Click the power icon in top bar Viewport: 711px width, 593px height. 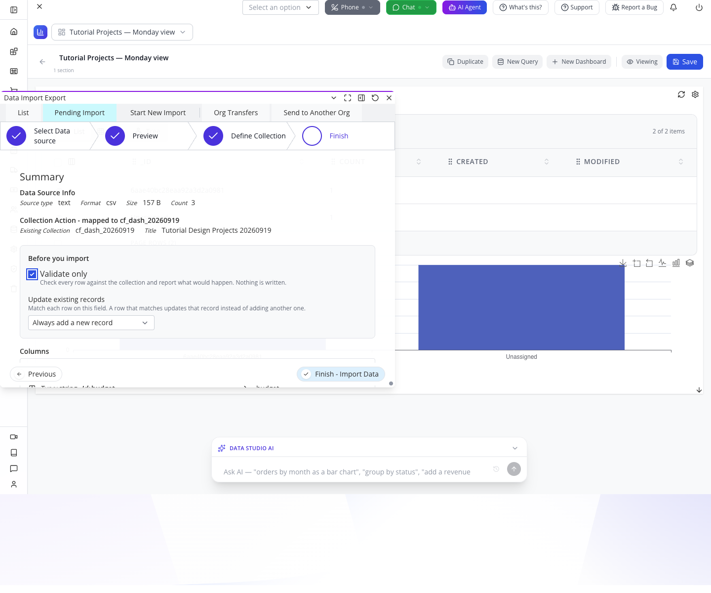coord(699,7)
